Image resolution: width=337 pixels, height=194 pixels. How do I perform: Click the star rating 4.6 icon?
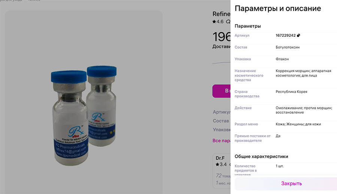click(214, 21)
